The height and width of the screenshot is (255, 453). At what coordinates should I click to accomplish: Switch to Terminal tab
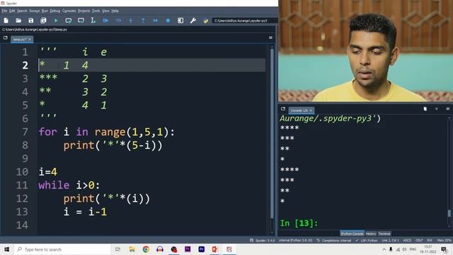pos(384,234)
